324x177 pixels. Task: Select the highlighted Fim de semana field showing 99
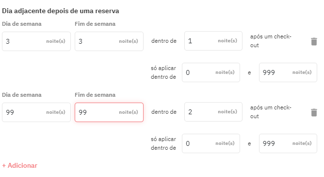pos(109,112)
